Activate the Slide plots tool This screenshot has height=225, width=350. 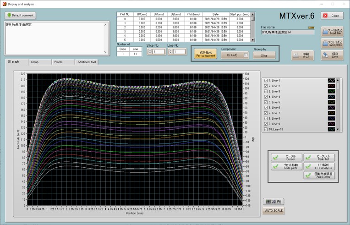(x=287, y=166)
